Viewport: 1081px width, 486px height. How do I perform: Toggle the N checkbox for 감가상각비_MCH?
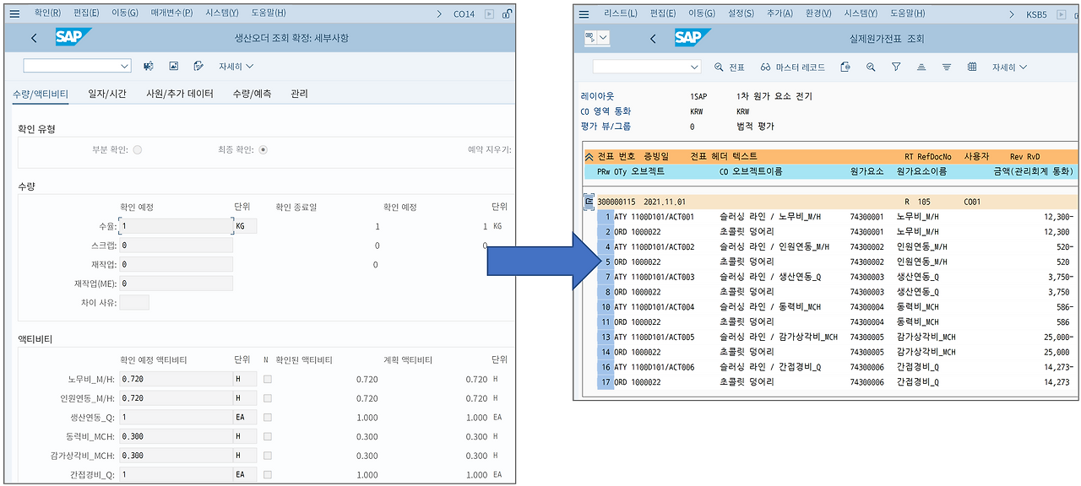(x=268, y=456)
